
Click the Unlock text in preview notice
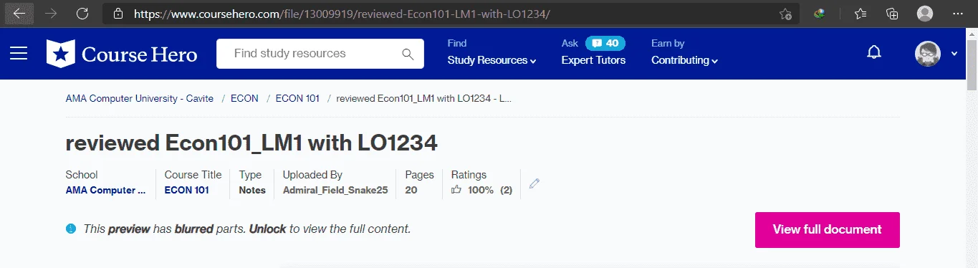click(x=267, y=229)
